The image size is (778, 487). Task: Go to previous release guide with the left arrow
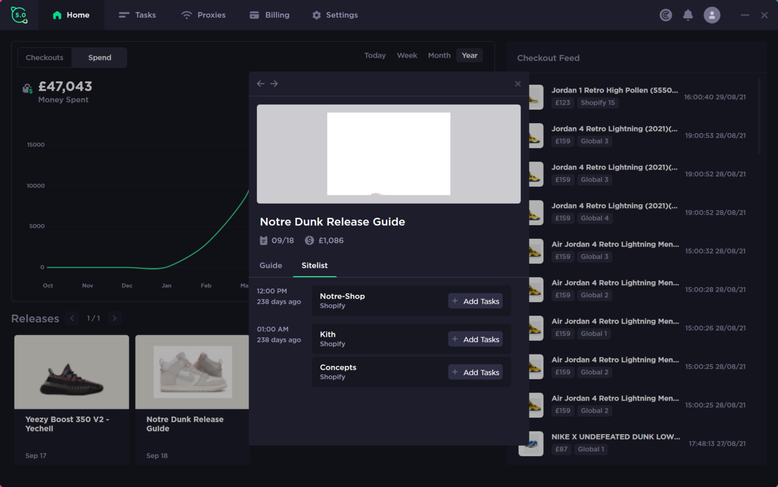pos(261,84)
